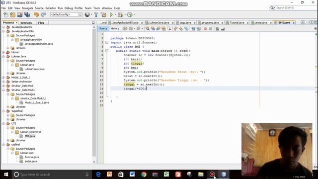Expand the Modul_1_Soal_1 project node
Screen dimensions: 318x179
point(3,78)
